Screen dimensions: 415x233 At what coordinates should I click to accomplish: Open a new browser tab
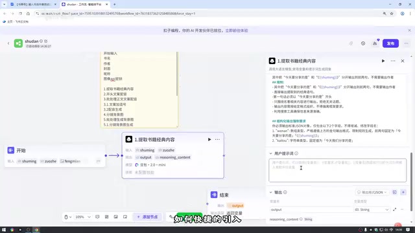pyautogui.click(x=114, y=5)
